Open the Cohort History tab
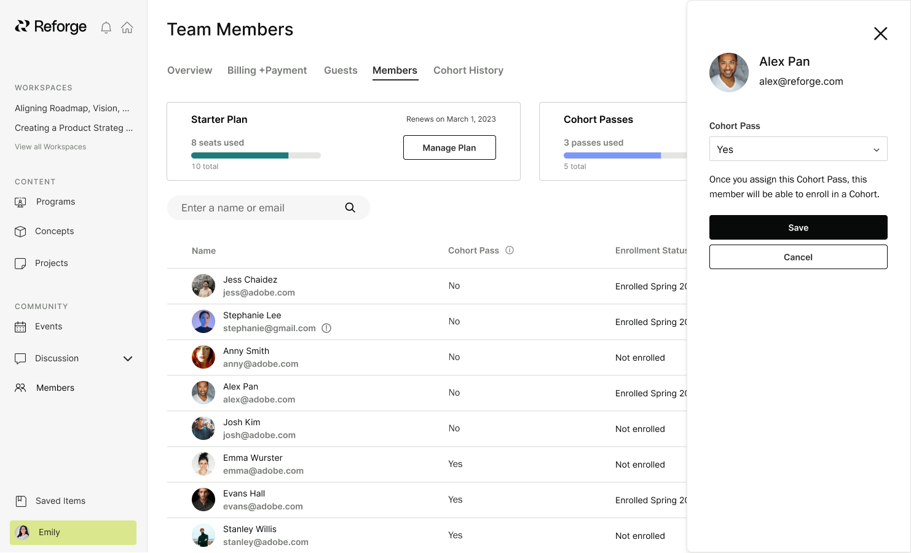911x553 pixels. [x=468, y=71]
